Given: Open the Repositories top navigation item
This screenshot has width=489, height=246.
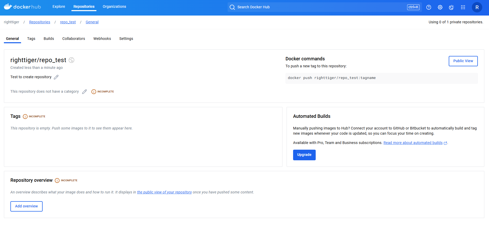Looking at the screenshot, I should pos(84,6).
